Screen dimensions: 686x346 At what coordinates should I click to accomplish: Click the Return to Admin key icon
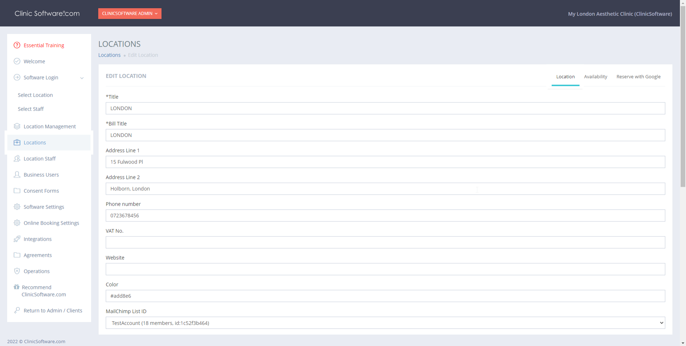(x=17, y=310)
